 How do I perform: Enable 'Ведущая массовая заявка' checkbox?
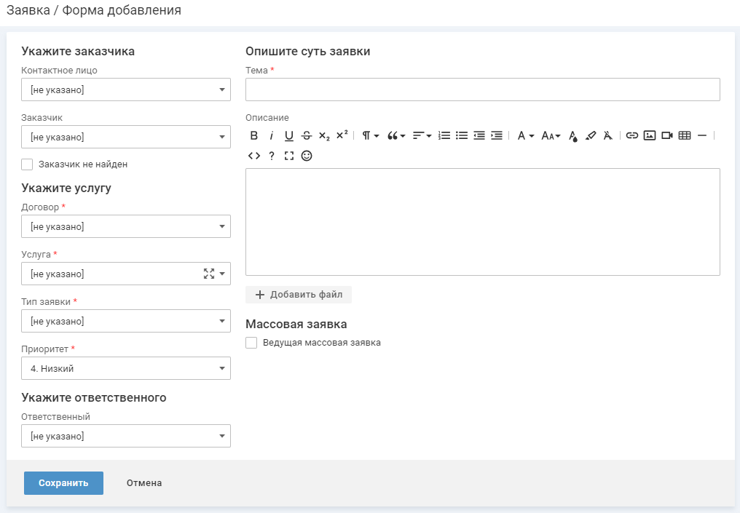click(x=251, y=343)
